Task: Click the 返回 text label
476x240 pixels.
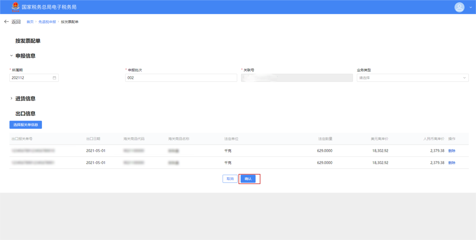Action: pos(16,22)
